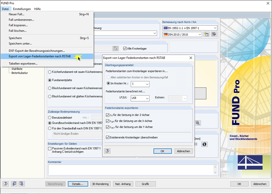Uncheck cφx Setzung um die X-Achse
272x194 pixels.
[x=108, y=121]
